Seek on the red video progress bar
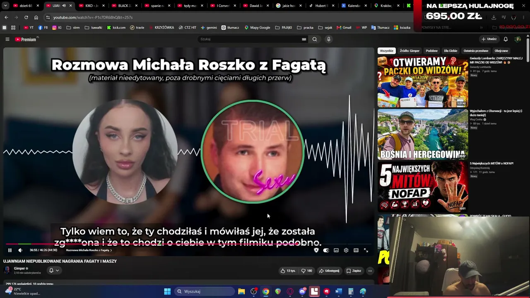This screenshot has height=298, width=530. click(189, 244)
